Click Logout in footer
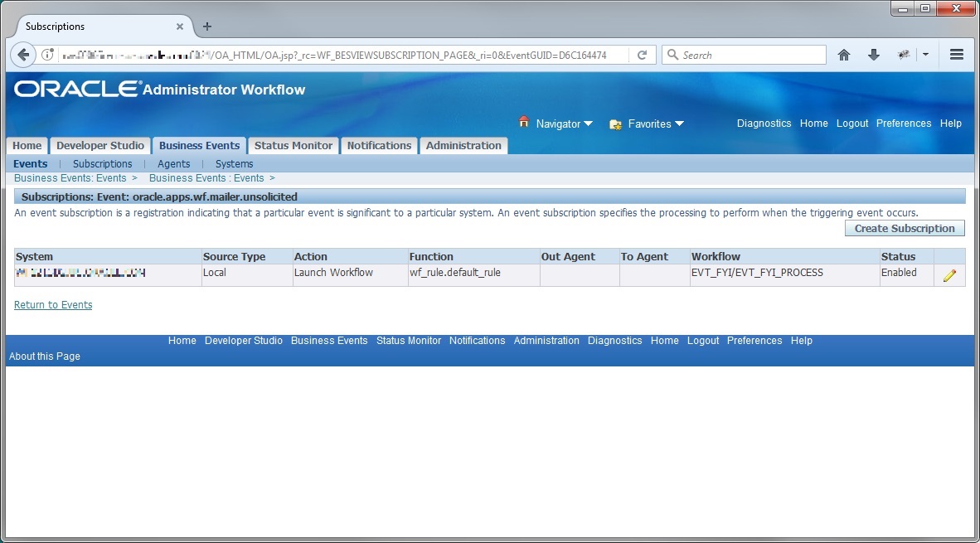Viewport: 980px width, 543px height. click(703, 341)
